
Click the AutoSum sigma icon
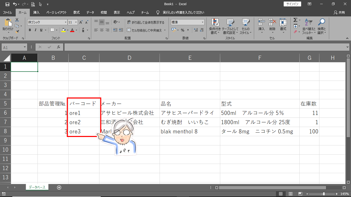295,20
